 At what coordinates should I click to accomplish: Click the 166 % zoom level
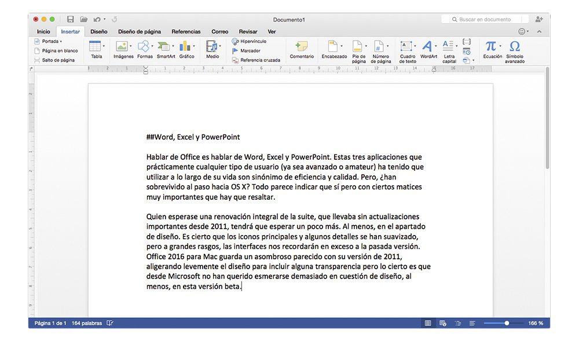click(x=536, y=323)
